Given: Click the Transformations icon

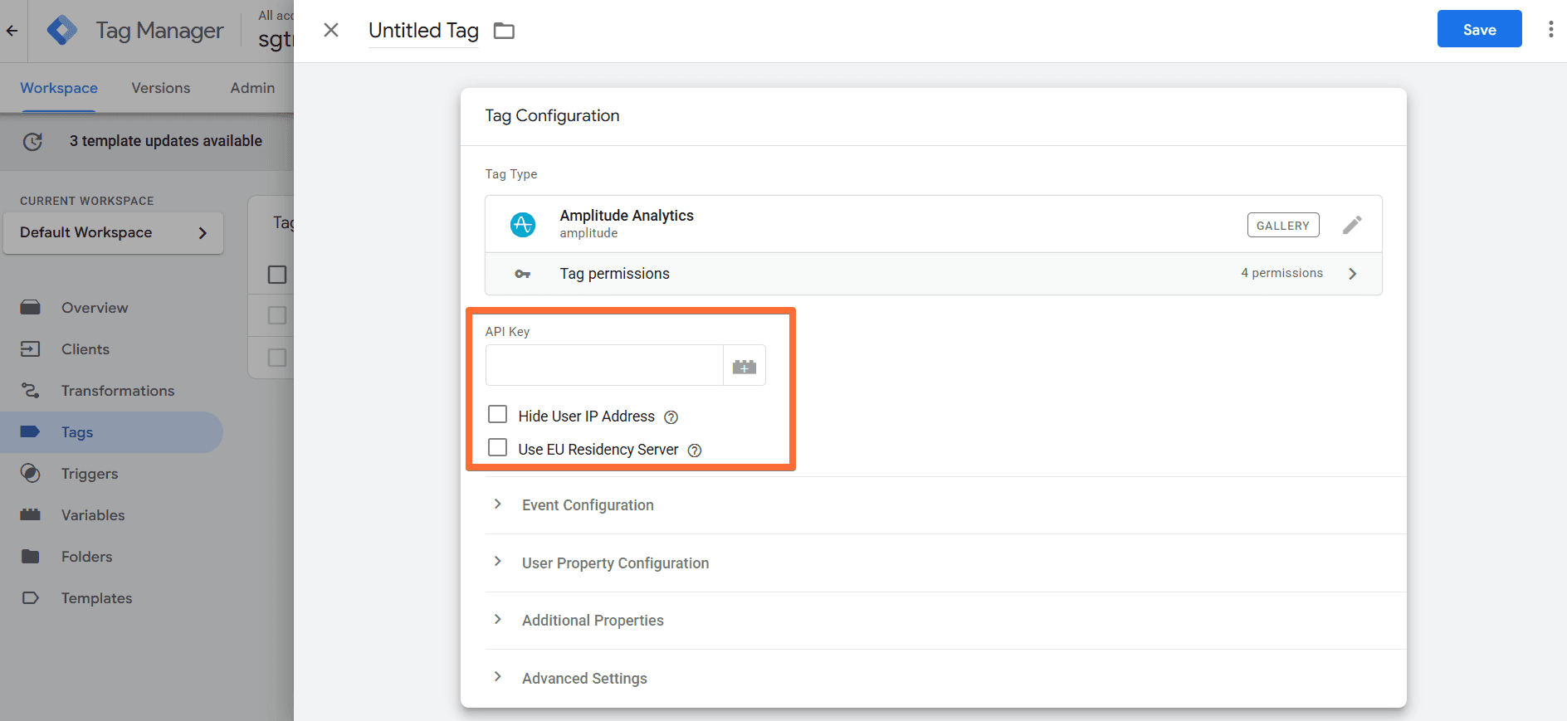Looking at the screenshot, I should pos(31,391).
